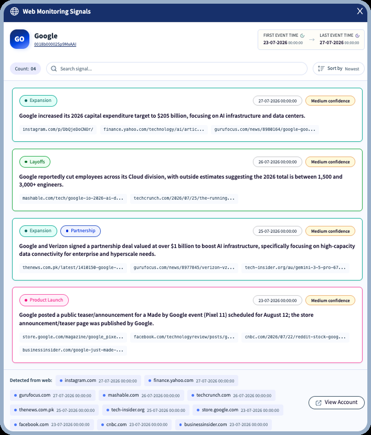The image size is (371, 435).
Task: Click the Cloud division layoffs headline
Action: pyautogui.click(x=181, y=181)
